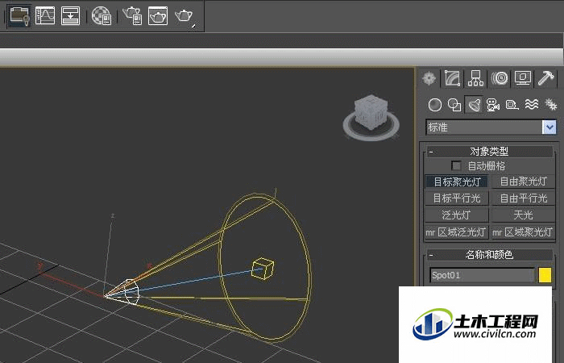Switch to the Utilities hammer tab

(x=545, y=78)
